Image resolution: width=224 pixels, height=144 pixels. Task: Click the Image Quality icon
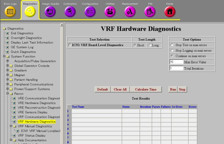(50, 11)
